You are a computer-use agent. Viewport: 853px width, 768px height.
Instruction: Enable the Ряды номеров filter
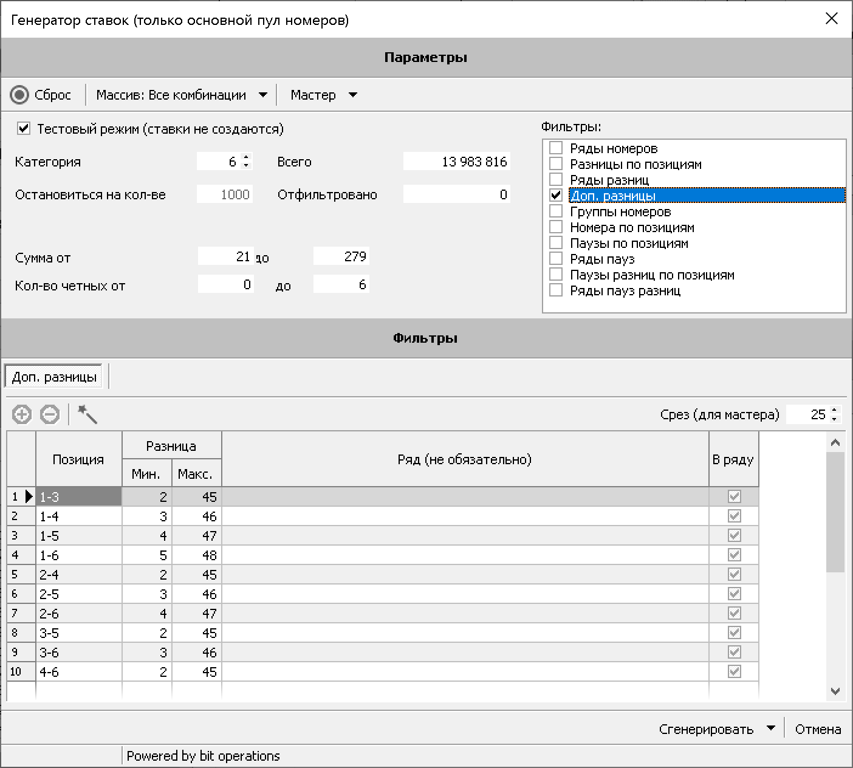click(x=555, y=148)
